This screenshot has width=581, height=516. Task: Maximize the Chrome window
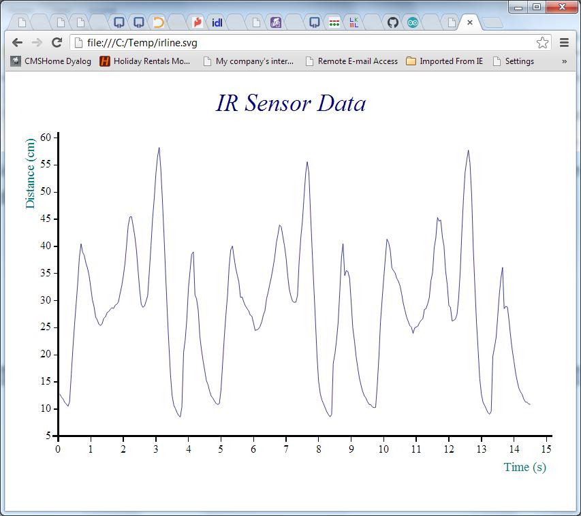pos(536,7)
